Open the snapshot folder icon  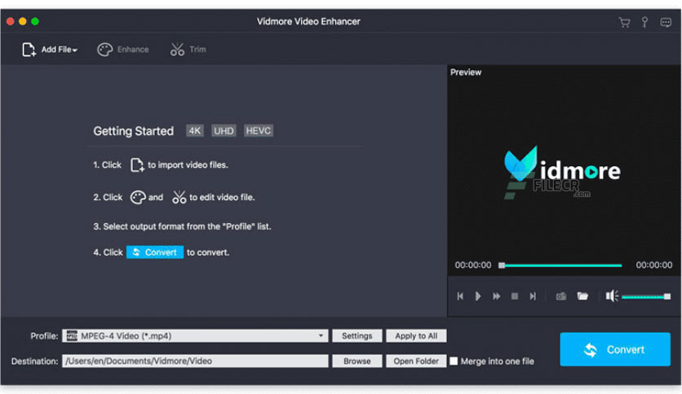582,296
